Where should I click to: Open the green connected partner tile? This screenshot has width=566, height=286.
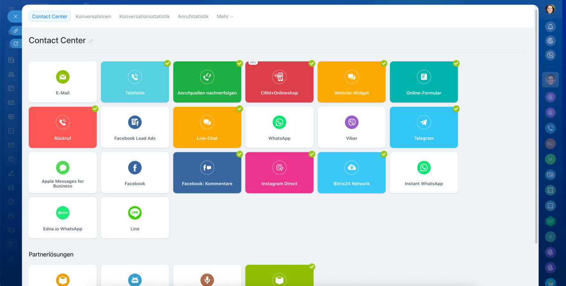tap(279, 275)
